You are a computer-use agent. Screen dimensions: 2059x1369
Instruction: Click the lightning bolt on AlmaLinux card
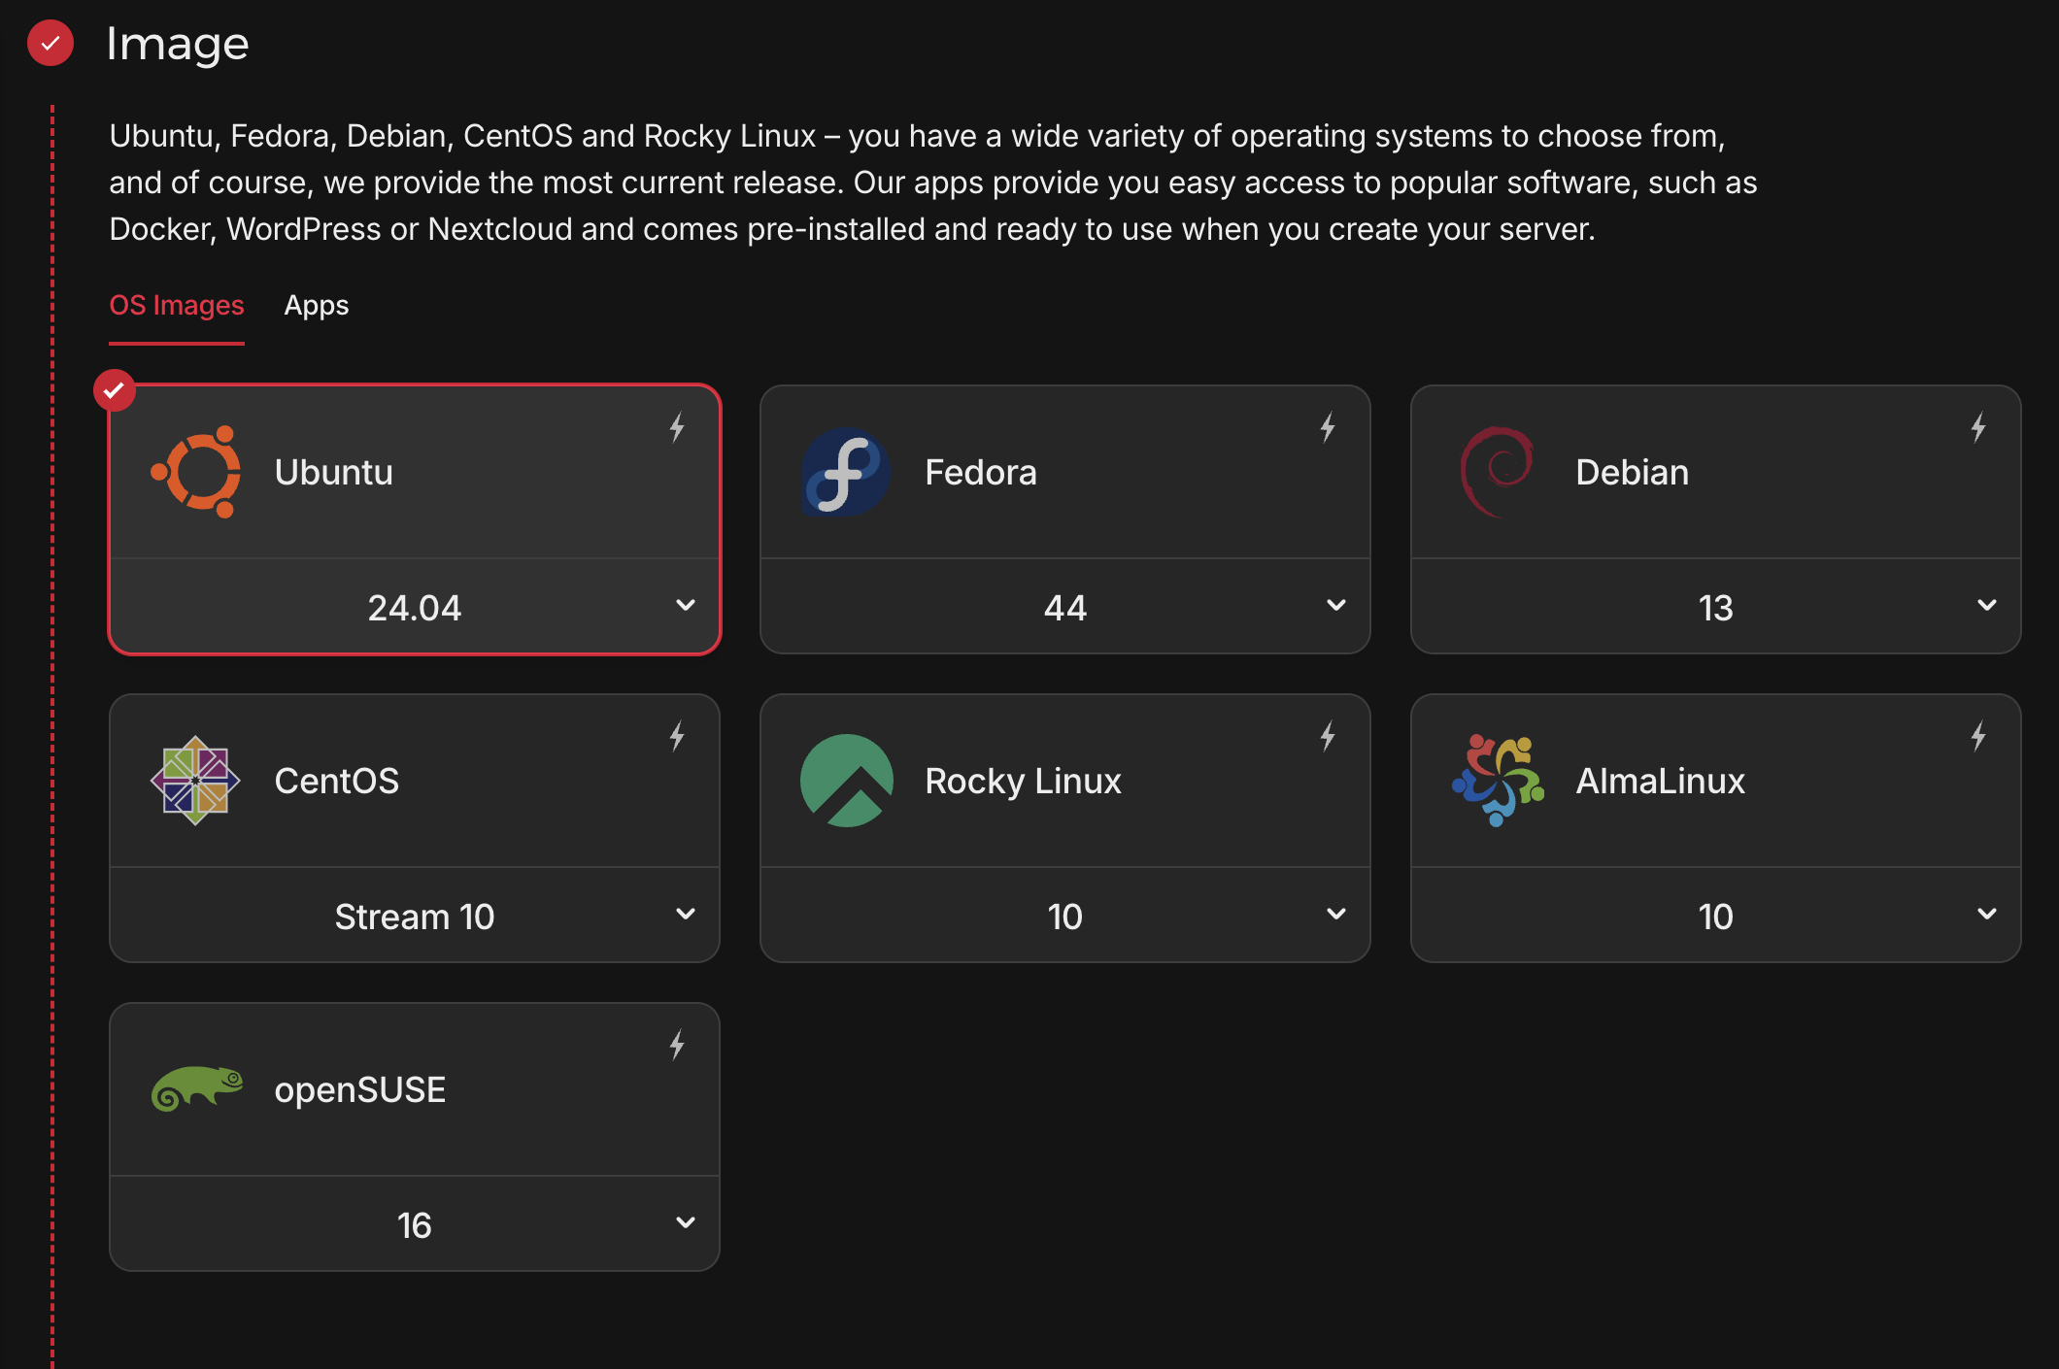[1978, 736]
